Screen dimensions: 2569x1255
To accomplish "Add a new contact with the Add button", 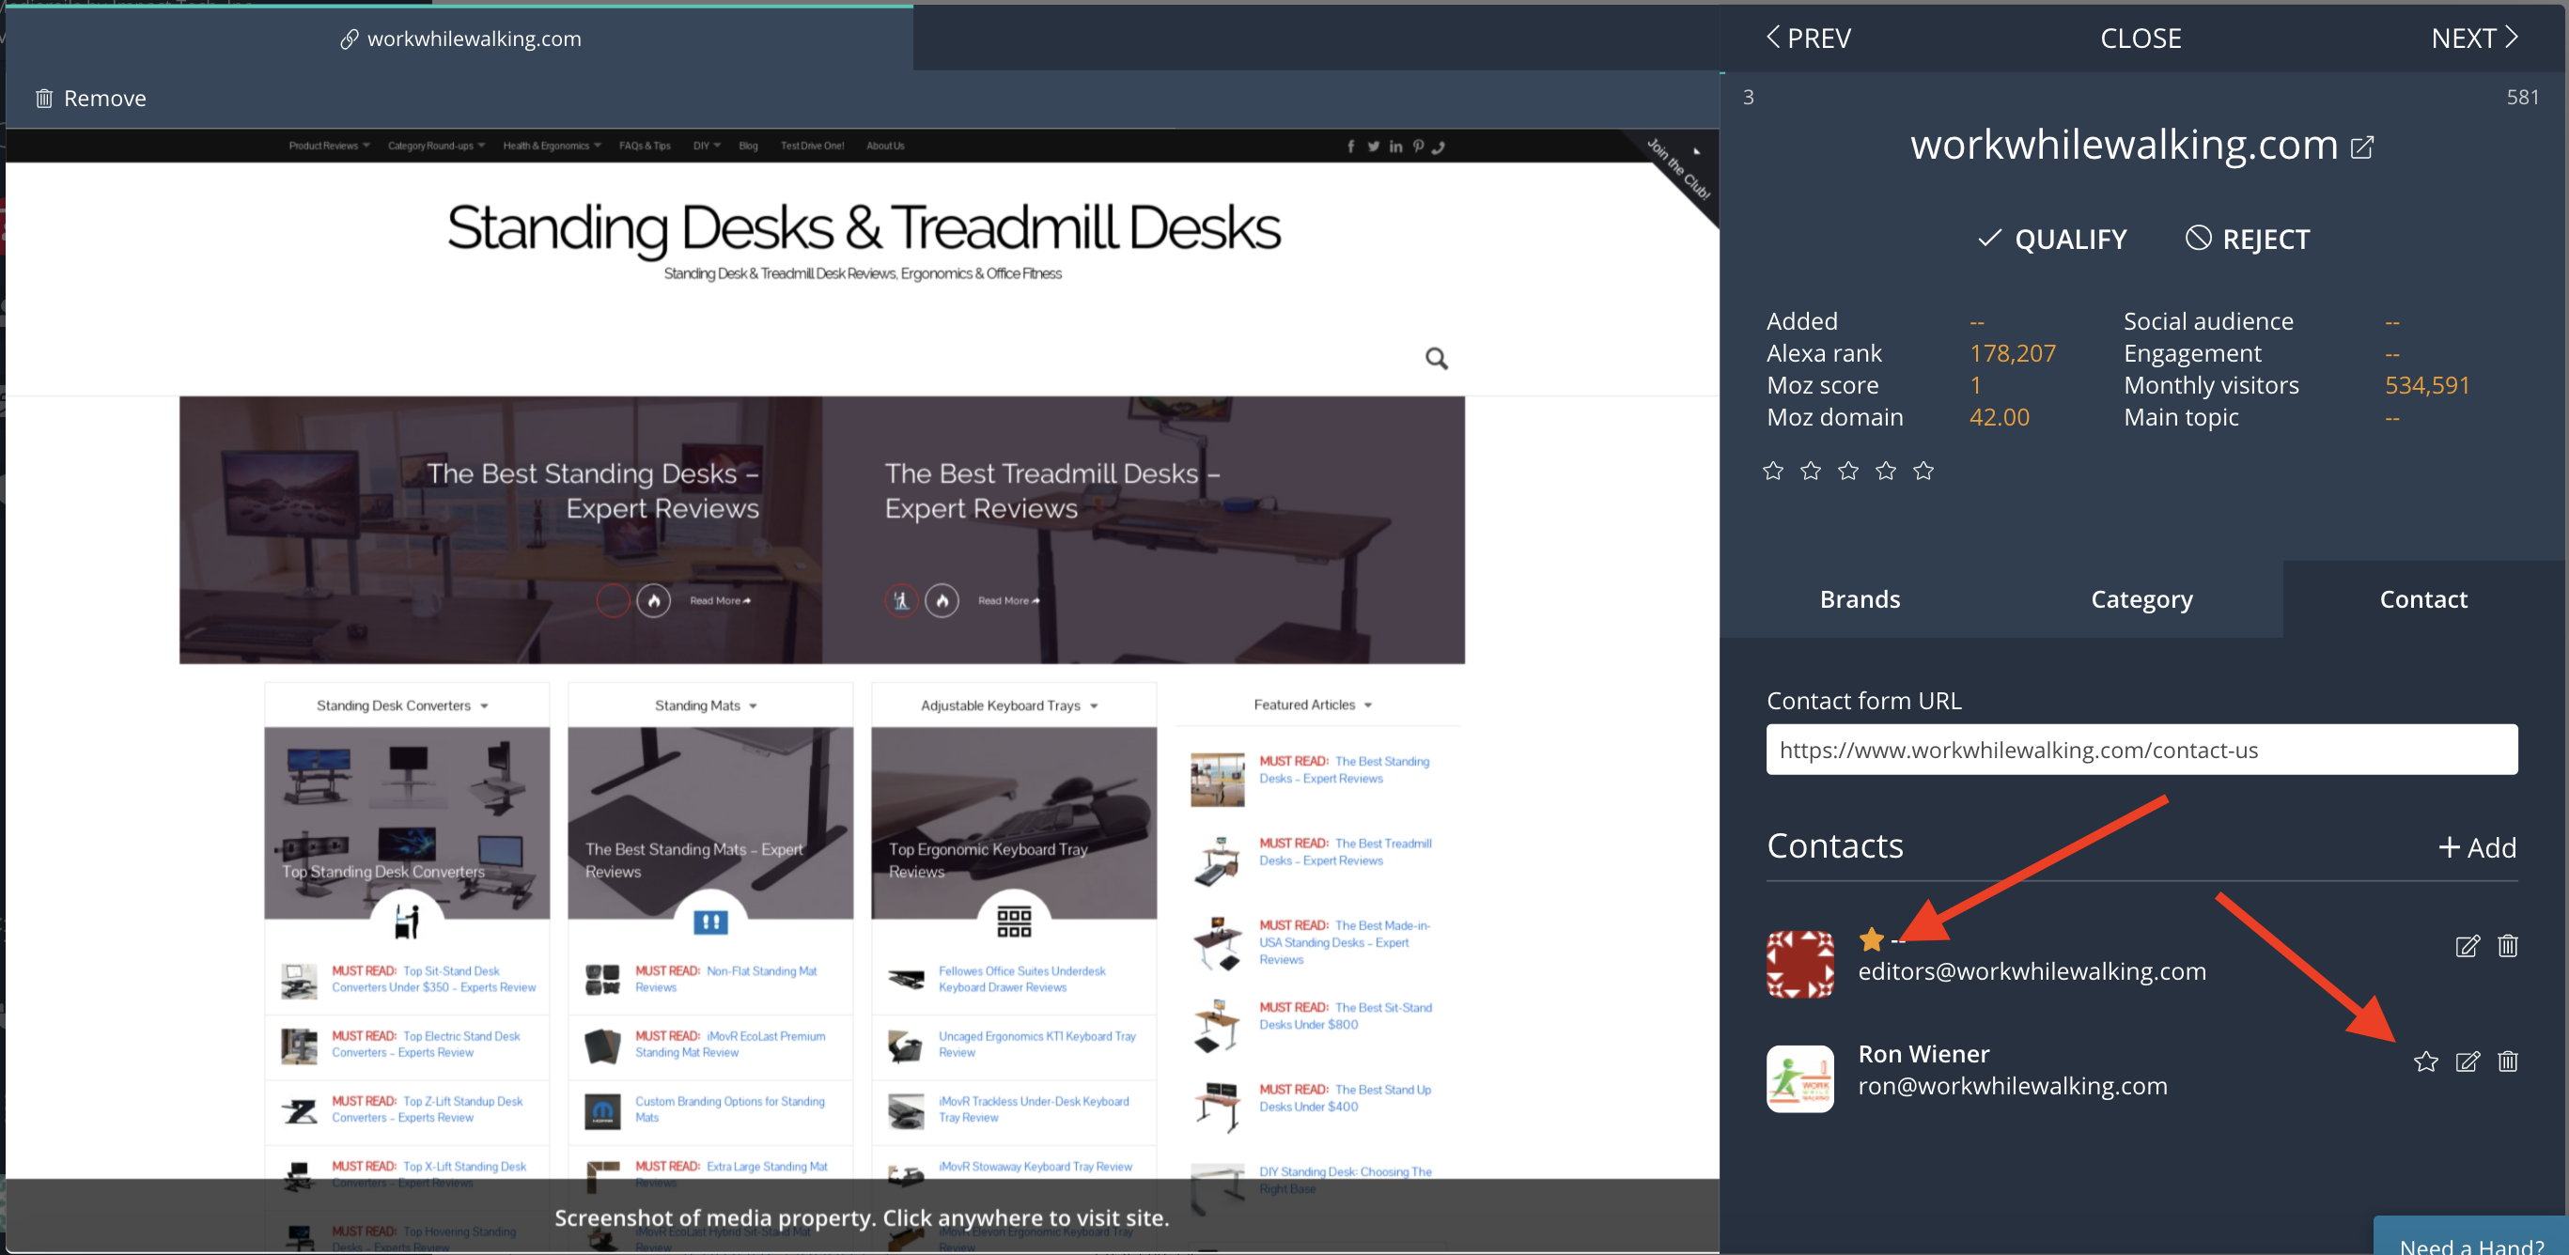I will click(x=2476, y=846).
